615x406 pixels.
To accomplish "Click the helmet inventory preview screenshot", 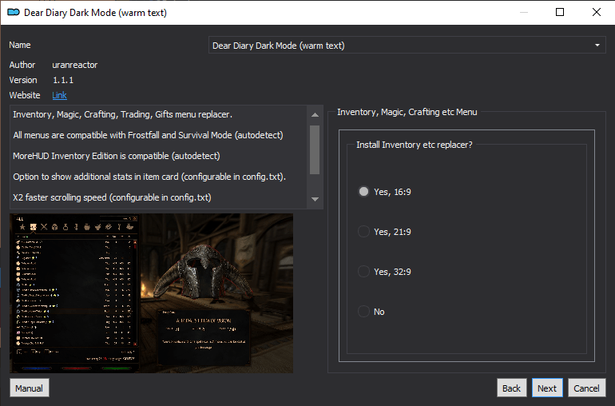I will tap(152, 293).
